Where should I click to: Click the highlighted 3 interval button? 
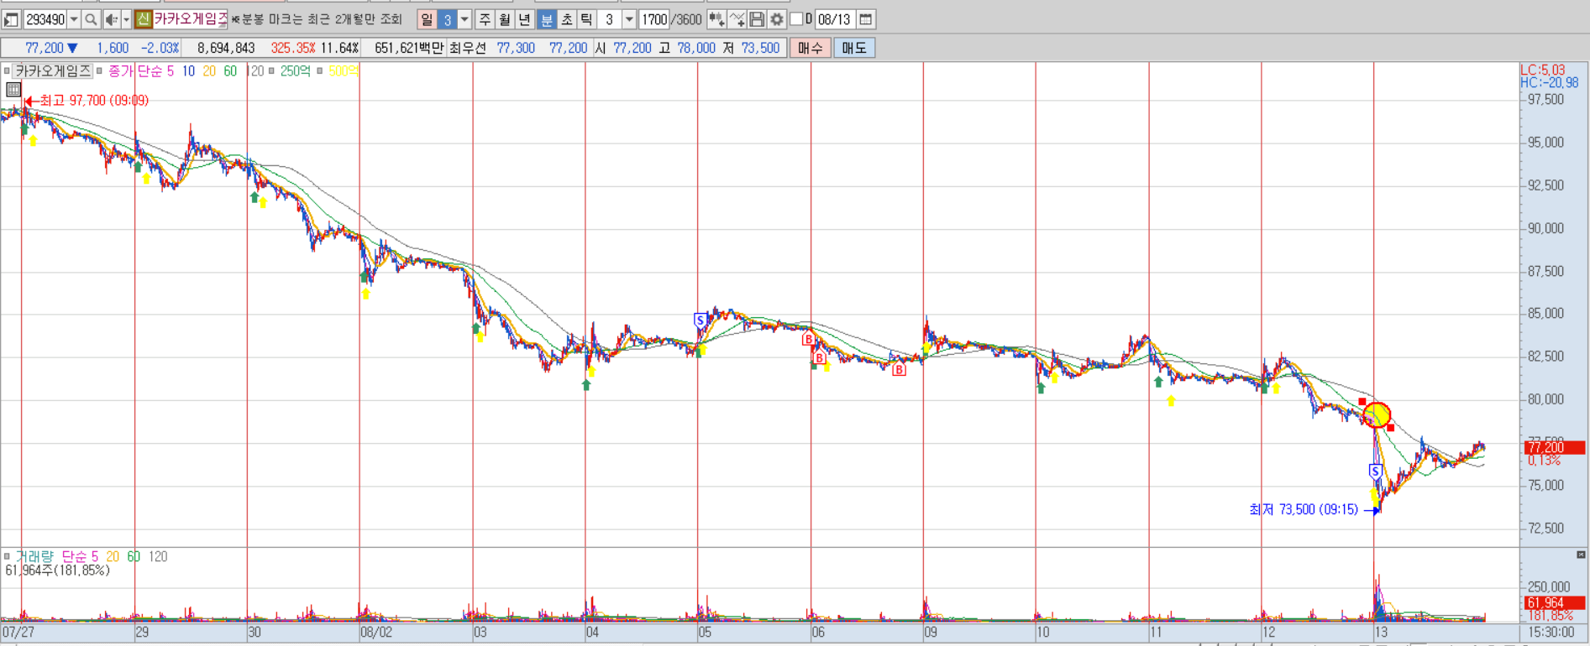(447, 19)
